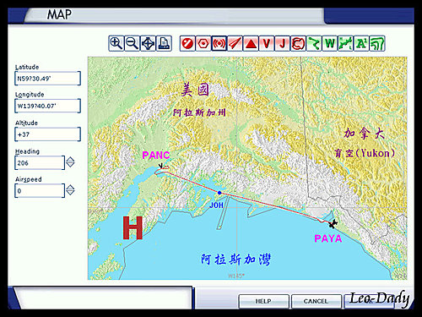
Task: Toggle the airspace boundaries icon
Action: pyautogui.click(x=298, y=43)
